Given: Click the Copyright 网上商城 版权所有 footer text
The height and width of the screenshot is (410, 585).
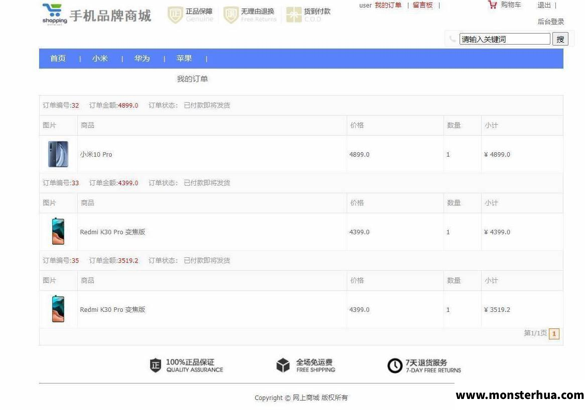Looking at the screenshot, I should click(x=301, y=397).
